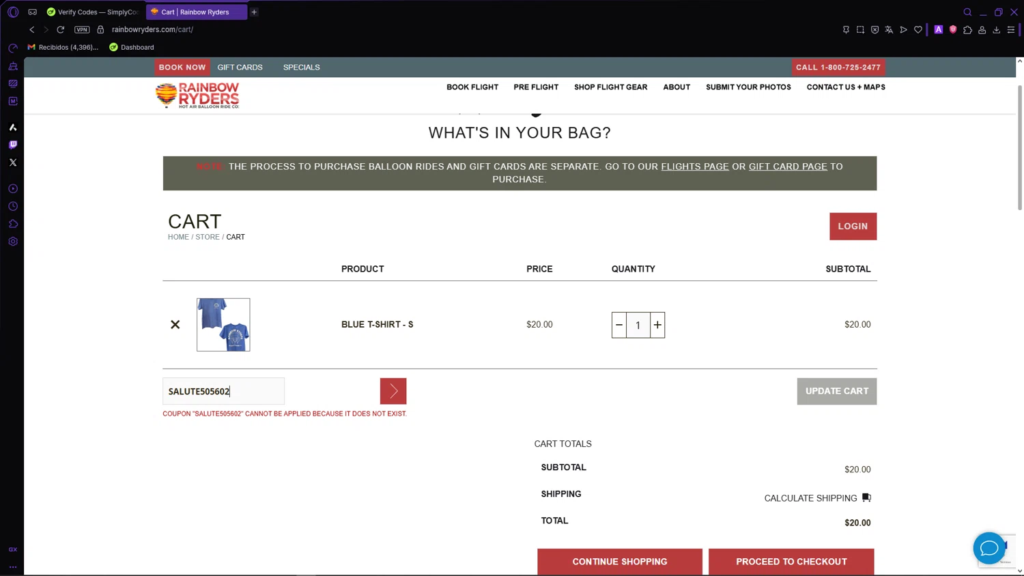Click the quantity input field
The width and height of the screenshot is (1024, 576).
point(638,326)
